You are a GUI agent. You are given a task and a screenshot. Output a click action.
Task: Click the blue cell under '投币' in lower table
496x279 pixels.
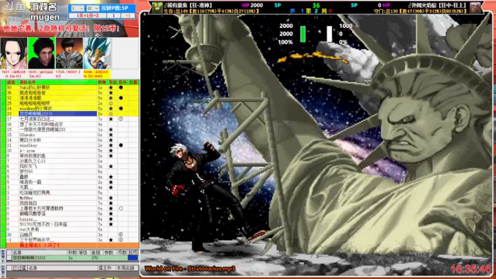[x=133, y=258]
